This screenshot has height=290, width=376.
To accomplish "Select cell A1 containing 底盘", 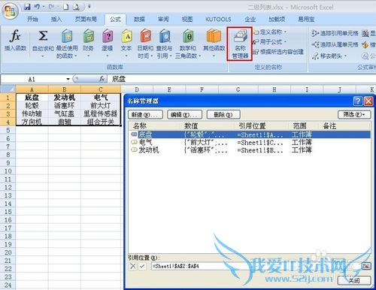I will tap(32, 98).
